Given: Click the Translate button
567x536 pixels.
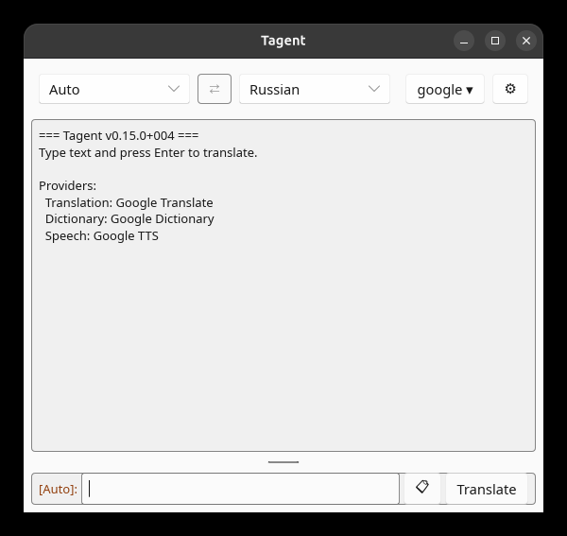Looking at the screenshot, I should click(487, 489).
